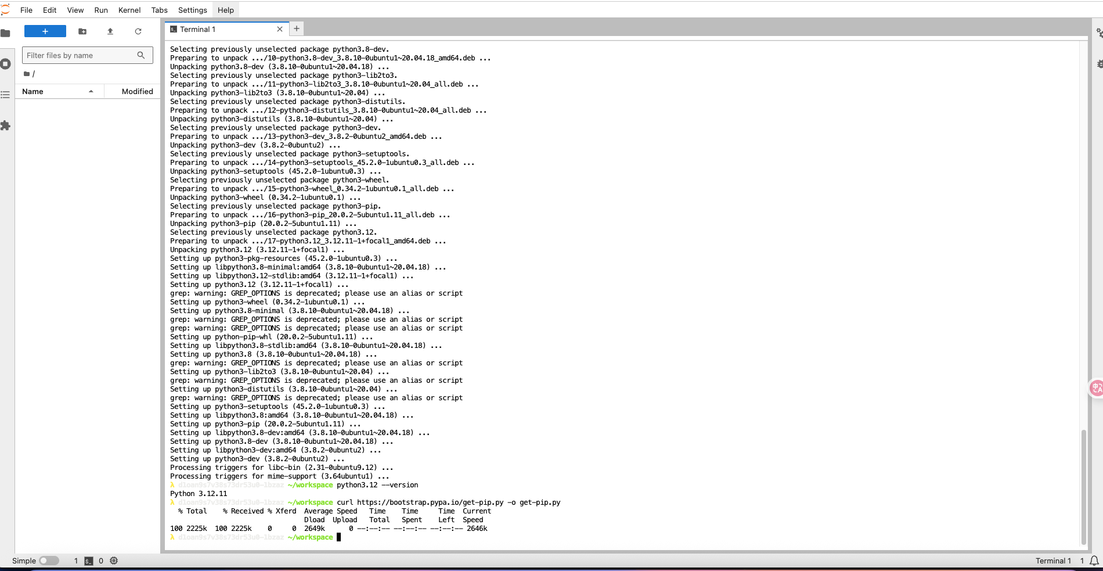Viewport: 1103px width, 571px height.
Task: Open the File Browser sidebar folder icon
Action: 6,33
